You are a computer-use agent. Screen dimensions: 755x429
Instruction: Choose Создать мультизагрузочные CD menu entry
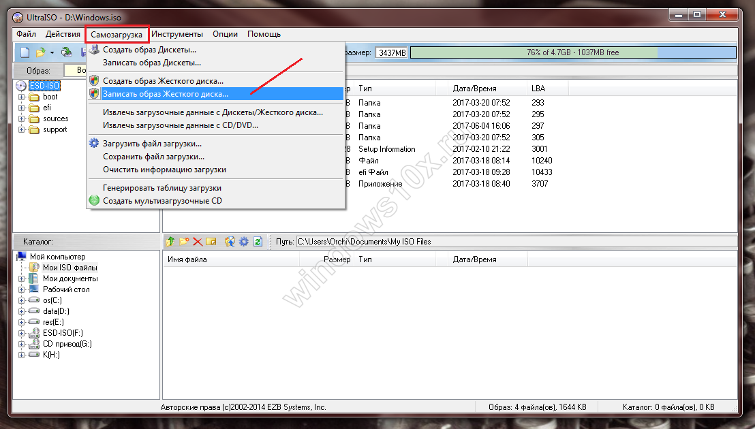(215, 201)
